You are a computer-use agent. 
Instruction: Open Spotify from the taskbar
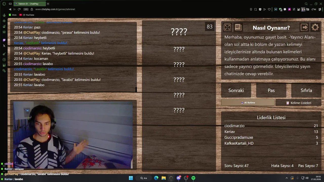click(193, 178)
